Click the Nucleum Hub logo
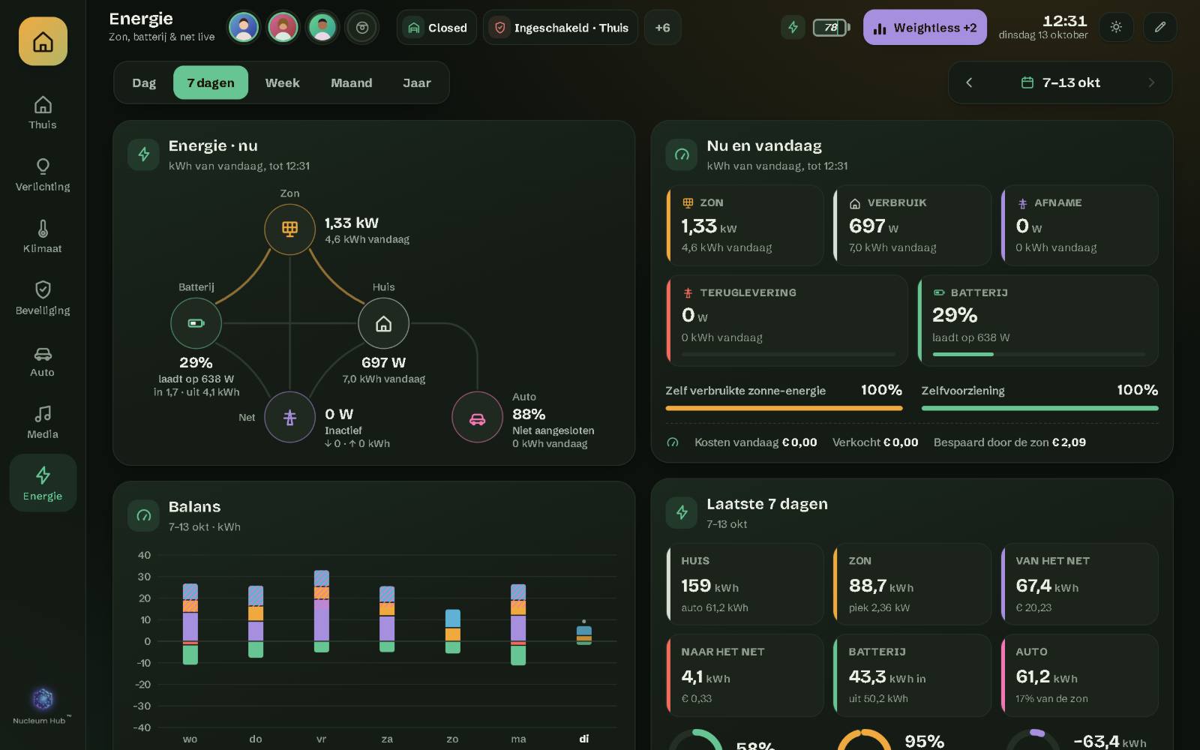The image size is (1200, 750). click(43, 706)
